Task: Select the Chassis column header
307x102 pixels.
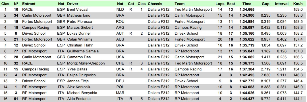Action: pyautogui.click(x=155, y=4)
